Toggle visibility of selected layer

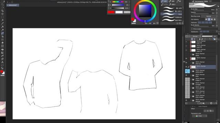[186, 67]
